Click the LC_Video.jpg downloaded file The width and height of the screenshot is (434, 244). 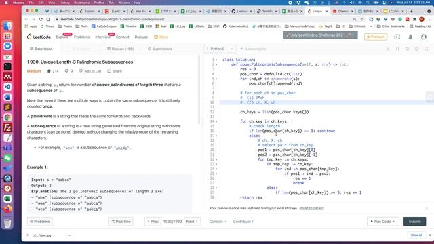(x=42, y=235)
